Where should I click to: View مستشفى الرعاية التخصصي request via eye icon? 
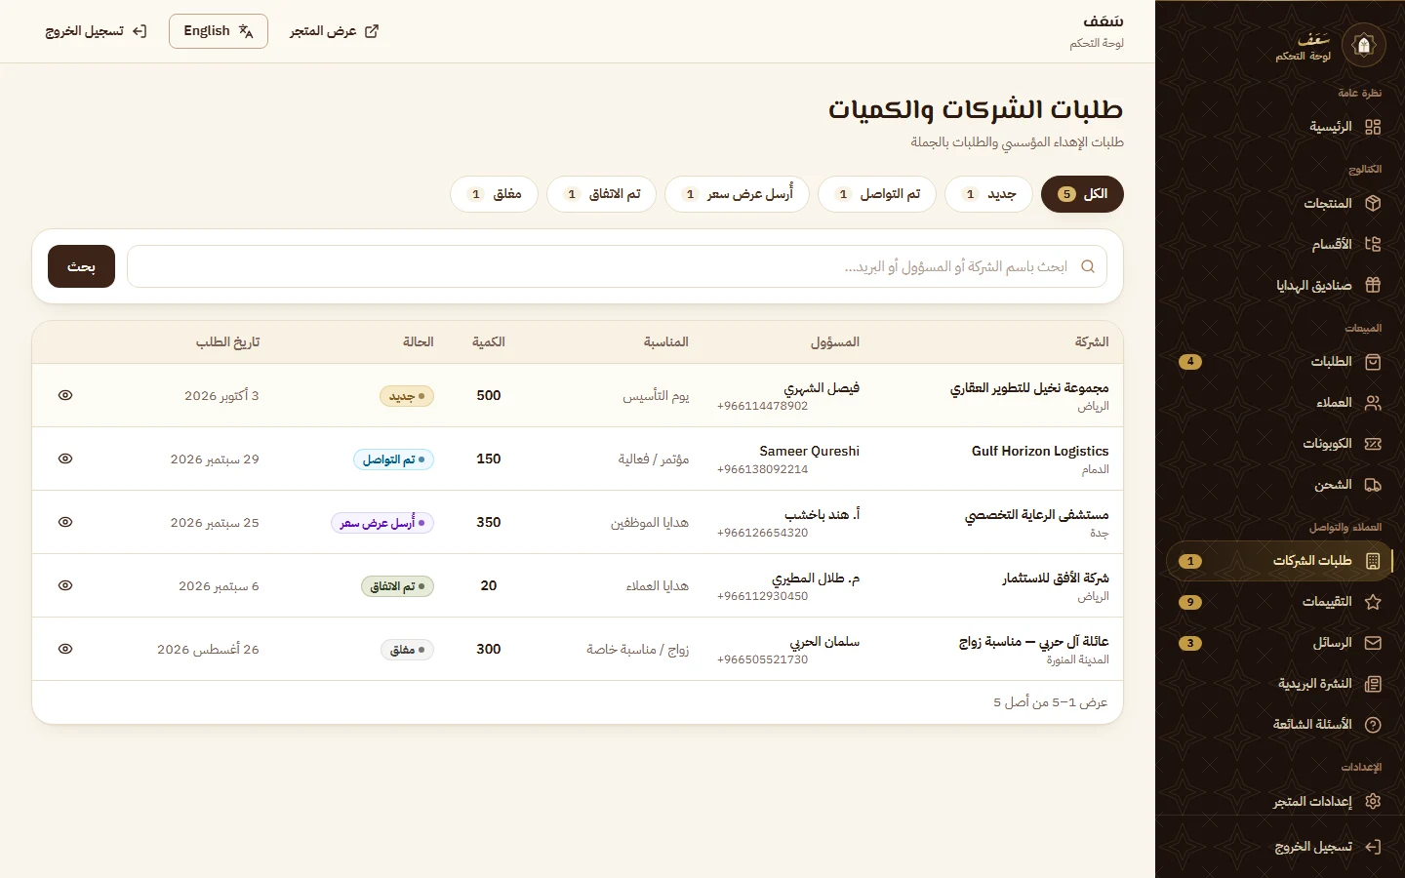point(65,522)
